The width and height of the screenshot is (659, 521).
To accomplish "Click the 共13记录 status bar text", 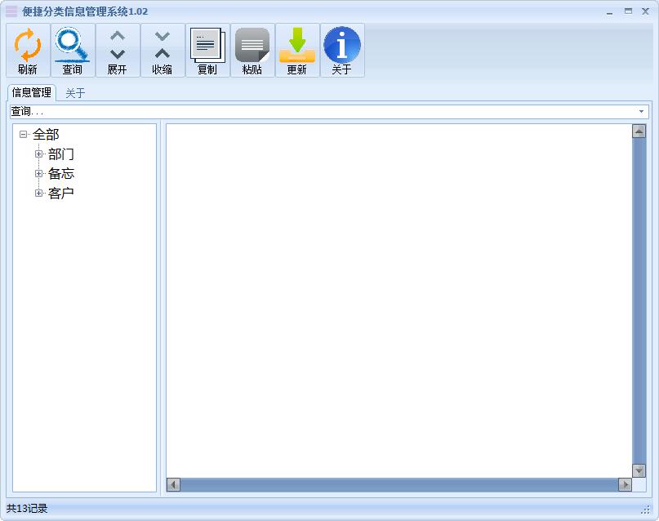I will (27, 509).
